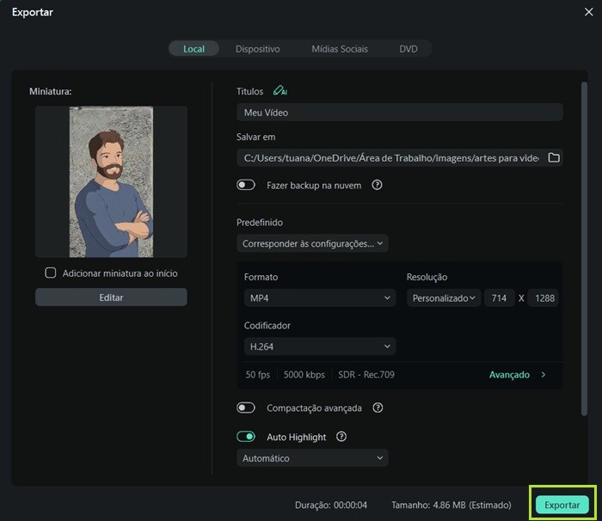Image resolution: width=602 pixels, height=521 pixels.
Task: Turn off the Auto Highlight switch
Action: [246, 437]
